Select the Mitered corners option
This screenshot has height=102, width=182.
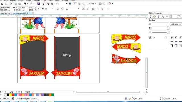pos(172,37)
